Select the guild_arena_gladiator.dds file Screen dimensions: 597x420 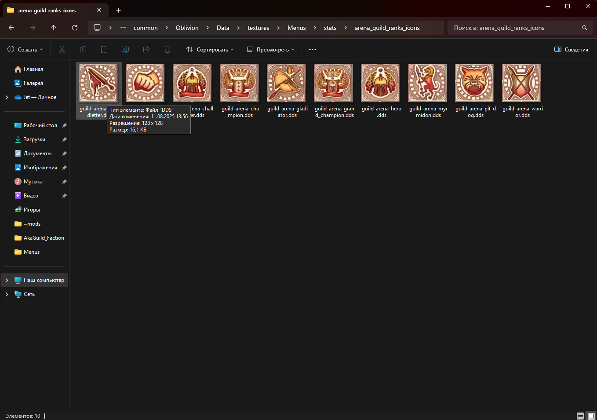pos(287,83)
